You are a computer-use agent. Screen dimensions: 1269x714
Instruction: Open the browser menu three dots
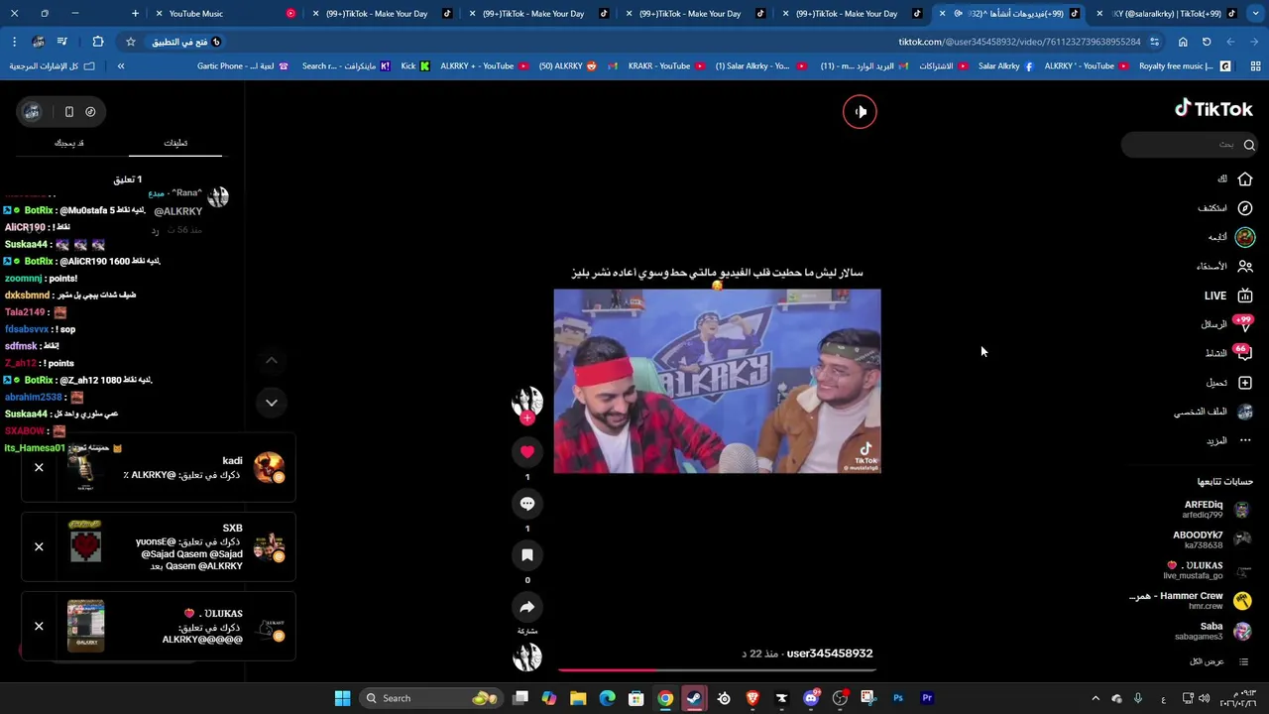pyautogui.click(x=14, y=42)
